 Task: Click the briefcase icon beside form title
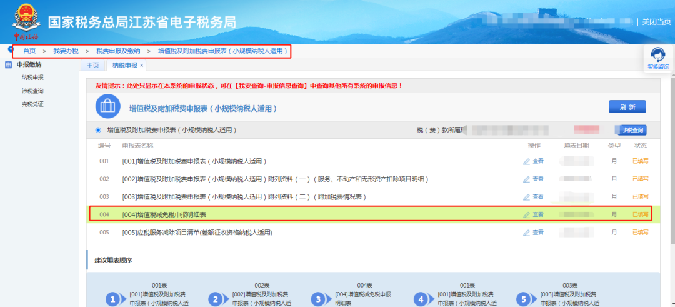pyautogui.click(x=107, y=106)
